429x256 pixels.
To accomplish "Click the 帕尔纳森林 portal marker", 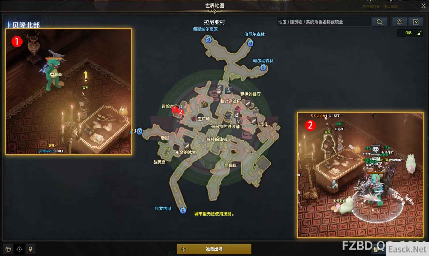I will 263,67.
